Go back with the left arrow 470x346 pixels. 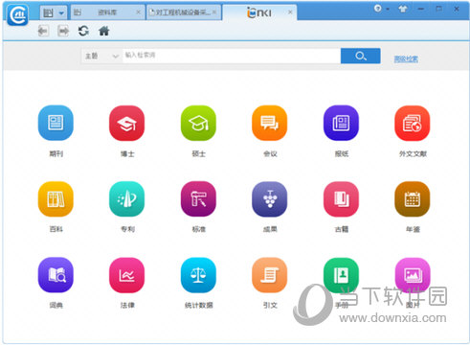[43, 31]
